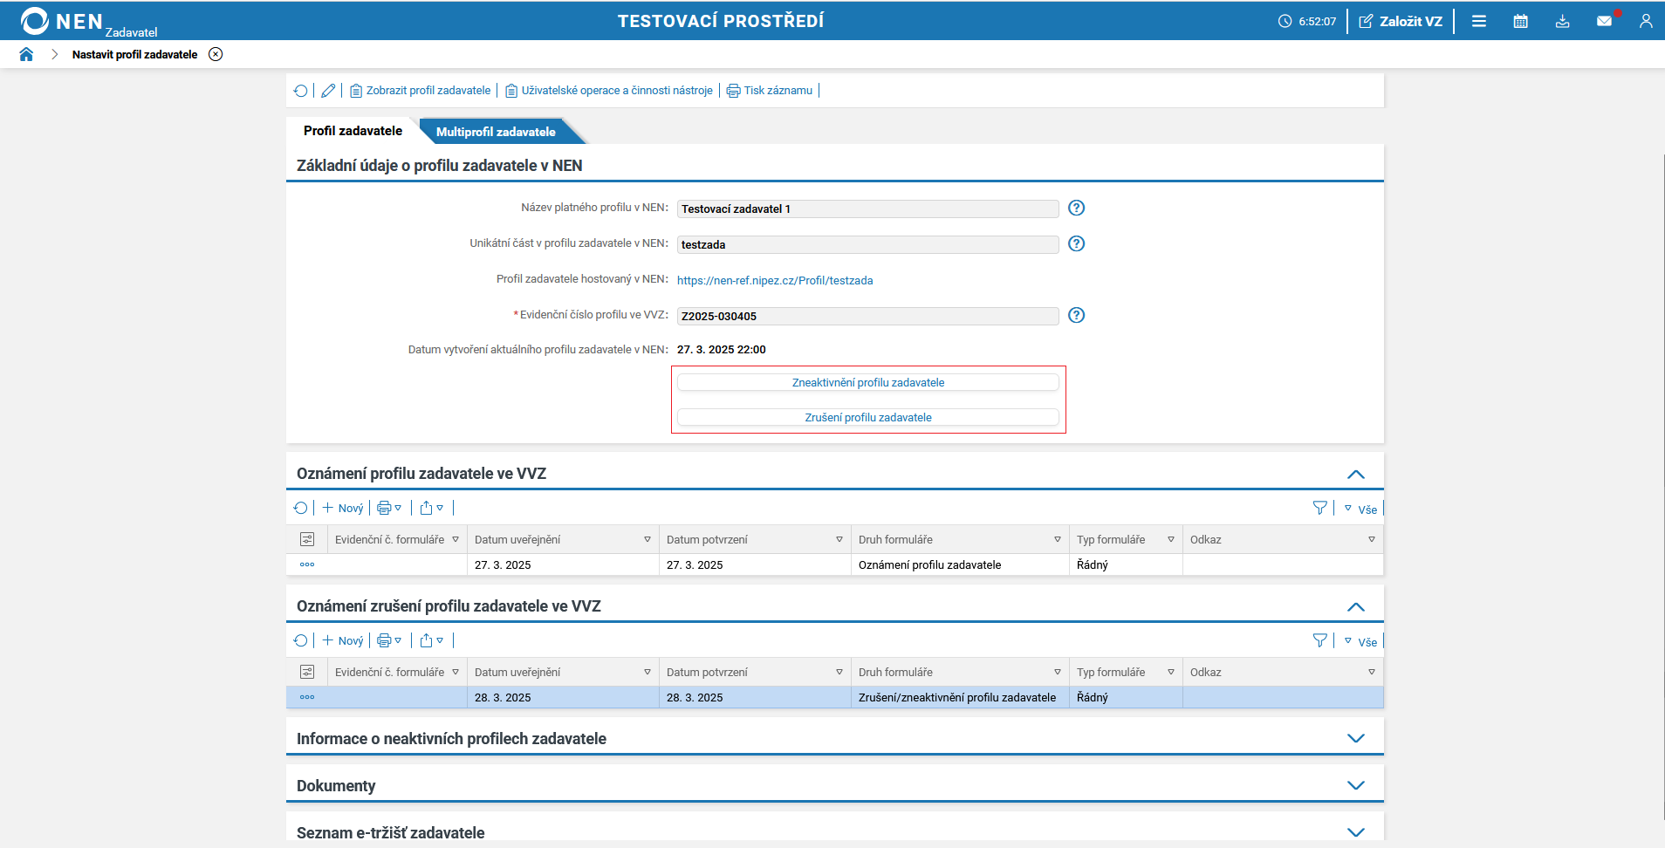Expand Informace o neaktivních profilech zadavatele
The image size is (1665, 848).
(x=1355, y=738)
